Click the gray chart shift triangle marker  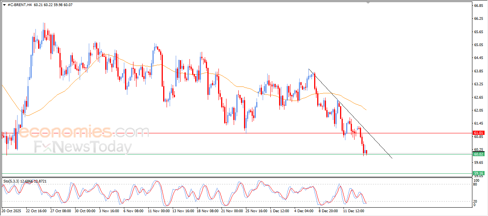coord(368,3)
